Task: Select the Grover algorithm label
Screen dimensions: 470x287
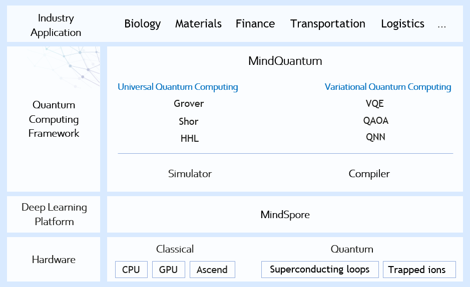Action: point(189,104)
